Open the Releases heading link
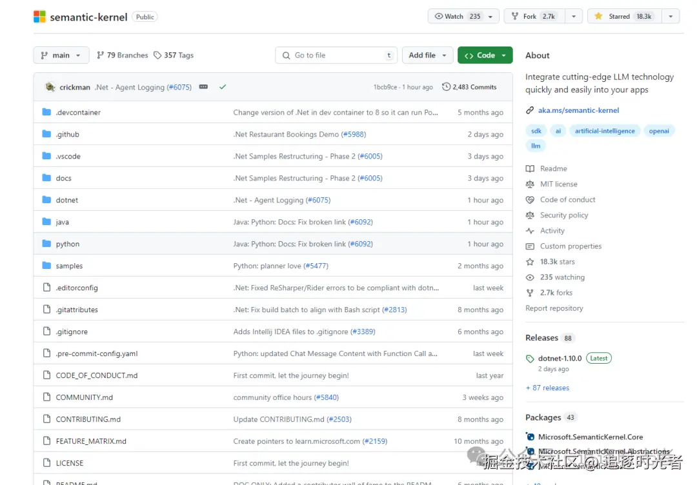This screenshot has width=697, height=485. (541, 337)
